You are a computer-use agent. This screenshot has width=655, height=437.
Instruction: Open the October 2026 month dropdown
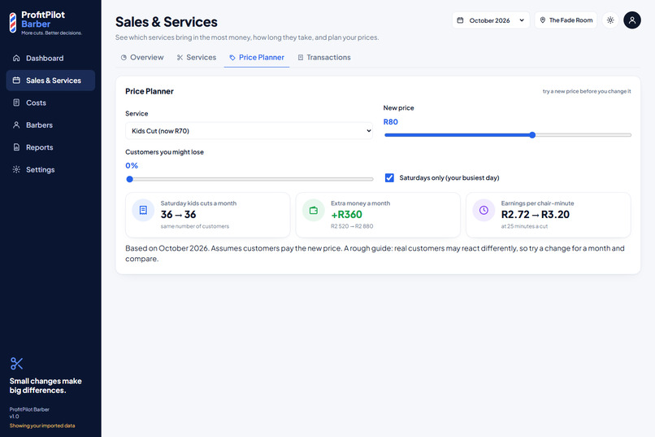pos(491,20)
